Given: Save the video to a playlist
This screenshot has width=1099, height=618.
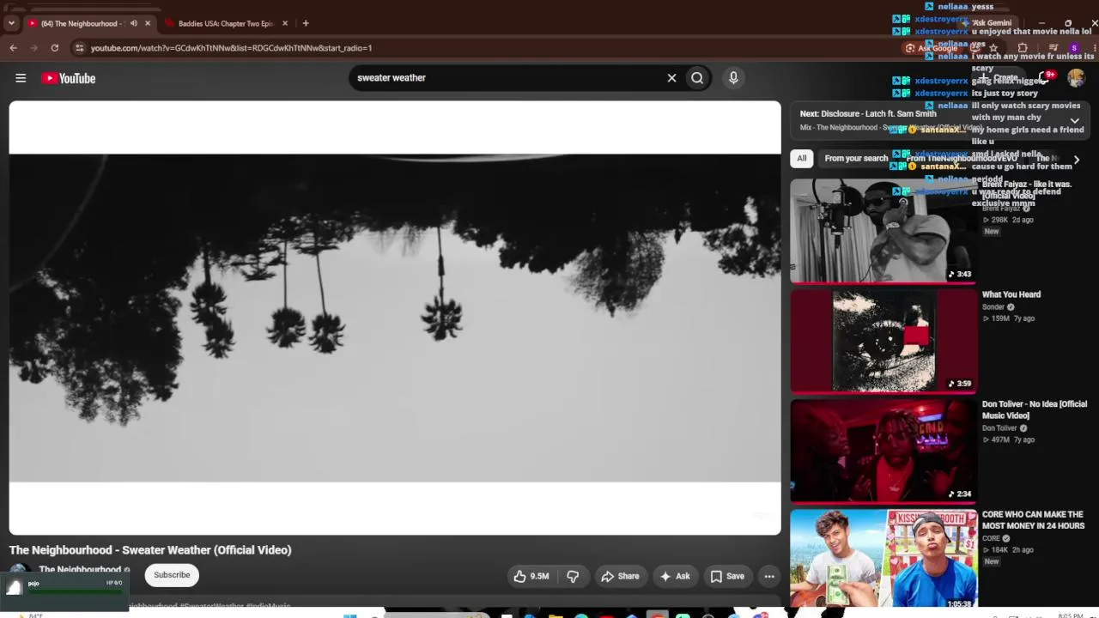Looking at the screenshot, I should point(727,576).
